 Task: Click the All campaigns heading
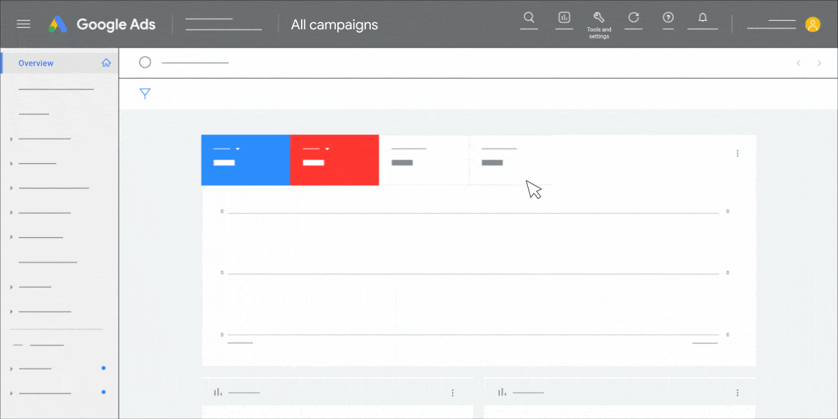click(334, 24)
